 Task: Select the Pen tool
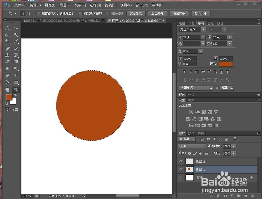[7, 76]
